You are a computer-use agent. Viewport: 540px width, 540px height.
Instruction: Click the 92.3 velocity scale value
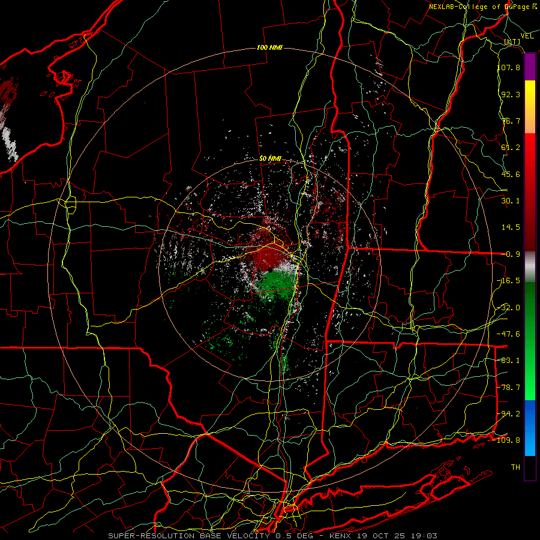tap(511, 94)
